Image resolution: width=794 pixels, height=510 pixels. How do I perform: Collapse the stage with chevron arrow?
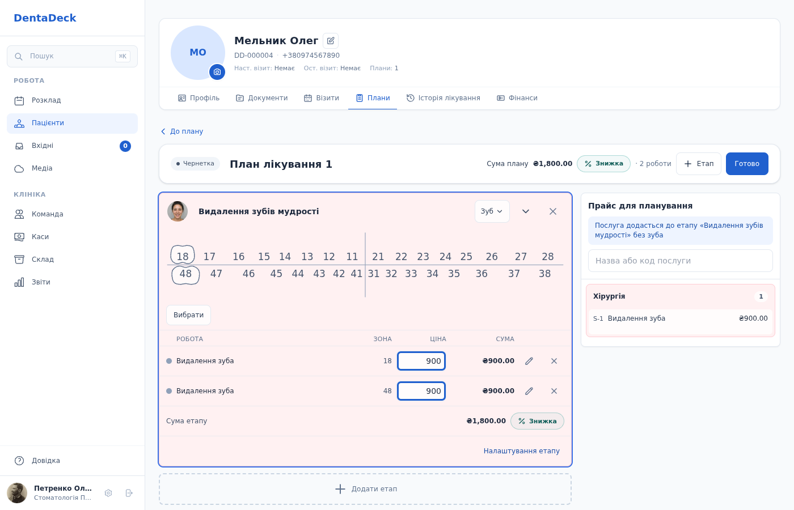526,211
